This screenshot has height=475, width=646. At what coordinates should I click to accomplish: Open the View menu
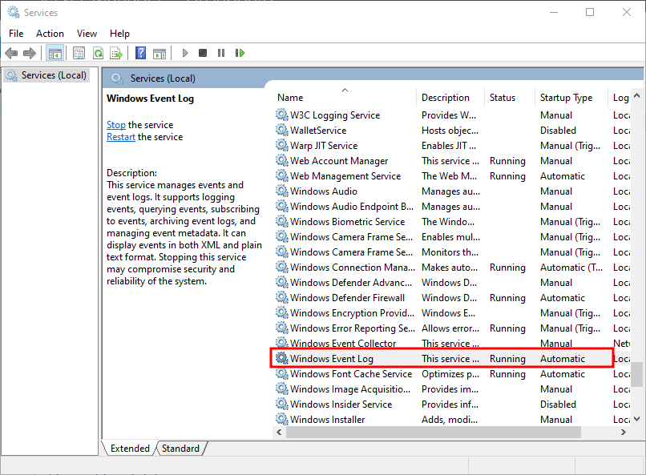[x=87, y=34]
